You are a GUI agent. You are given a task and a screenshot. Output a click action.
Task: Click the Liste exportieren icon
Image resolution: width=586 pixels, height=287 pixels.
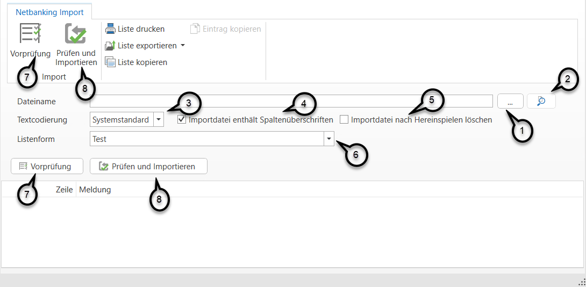110,46
